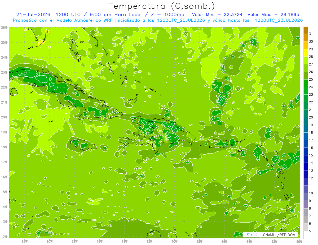
Task: Click the legend label '16' on the colorbar
Action: click(311, 147)
